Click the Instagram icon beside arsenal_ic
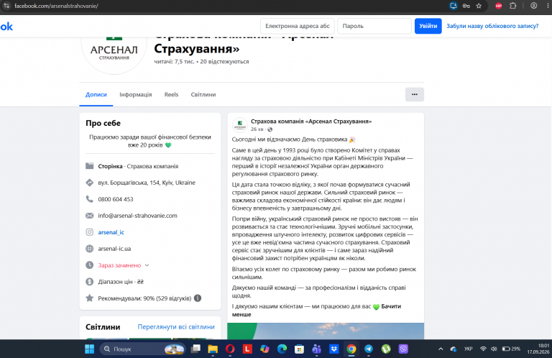 tap(89, 232)
